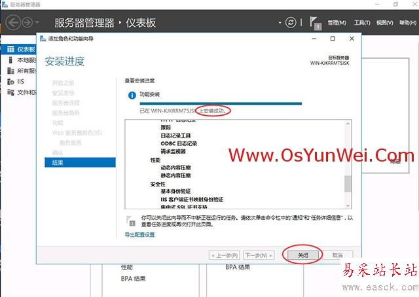Click the IIS icon in the sidebar
The height and width of the screenshot is (297, 419).
pos(10,82)
